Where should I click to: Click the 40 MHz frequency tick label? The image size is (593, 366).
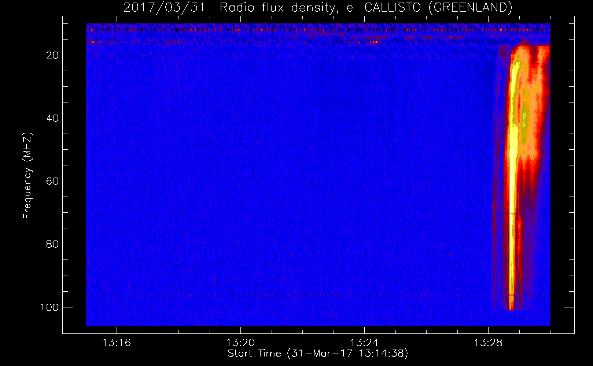point(52,118)
